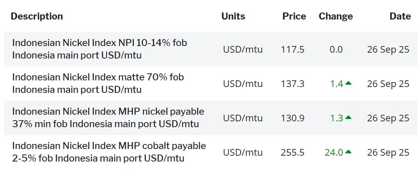Screen dimensions: 420x174
Task: Click the 117.5 price value
Action: [x=292, y=50]
